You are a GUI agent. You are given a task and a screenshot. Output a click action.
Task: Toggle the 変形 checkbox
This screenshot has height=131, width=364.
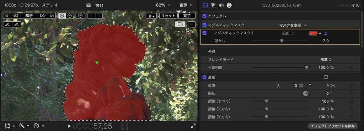pos(204,77)
